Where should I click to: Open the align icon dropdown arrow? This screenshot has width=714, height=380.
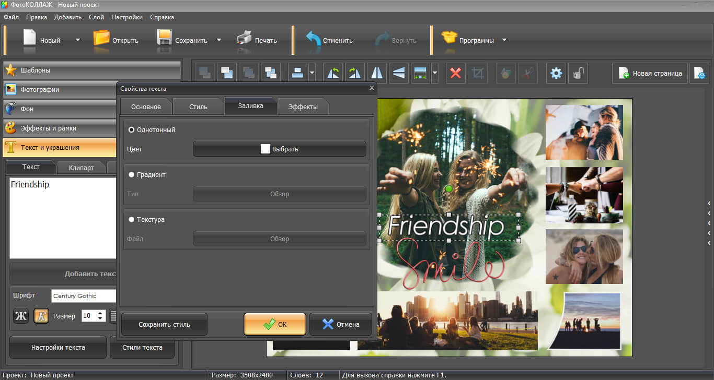point(312,73)
